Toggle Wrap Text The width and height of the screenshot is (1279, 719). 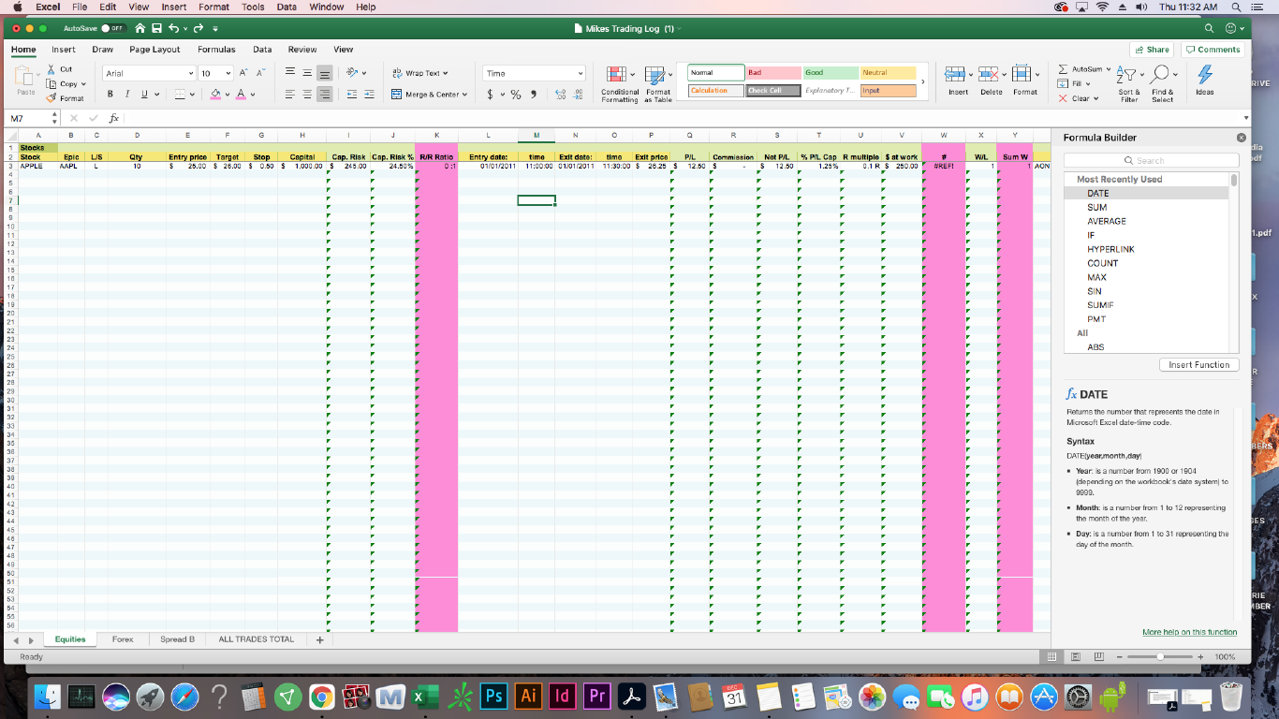419,73
